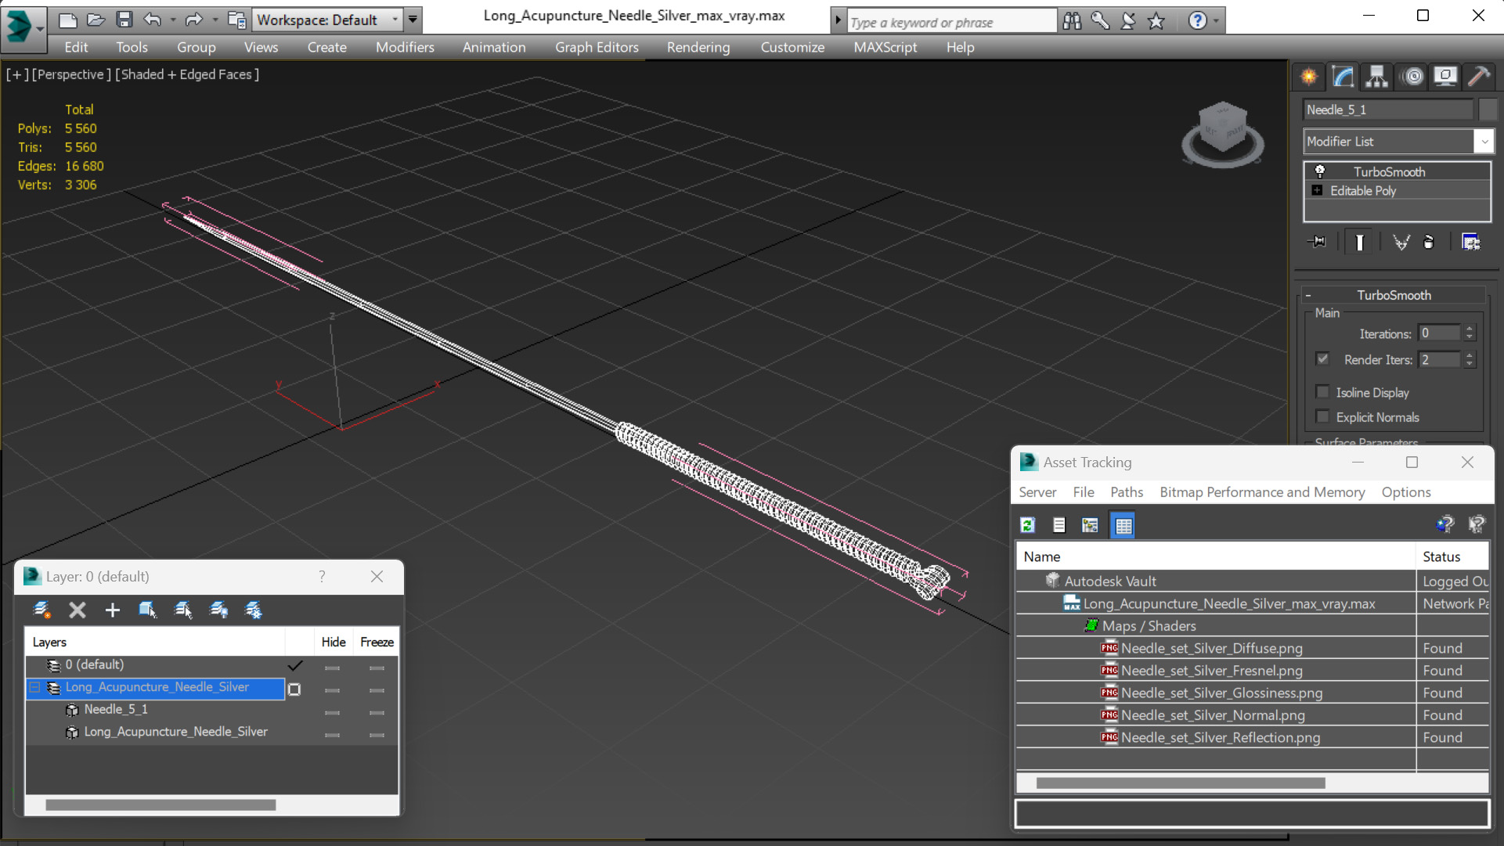Open file with the folder icon

pos(96,20)
